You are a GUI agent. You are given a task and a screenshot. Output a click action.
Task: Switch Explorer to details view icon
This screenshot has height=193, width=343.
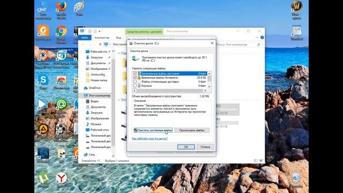click(x=256, y=161)
